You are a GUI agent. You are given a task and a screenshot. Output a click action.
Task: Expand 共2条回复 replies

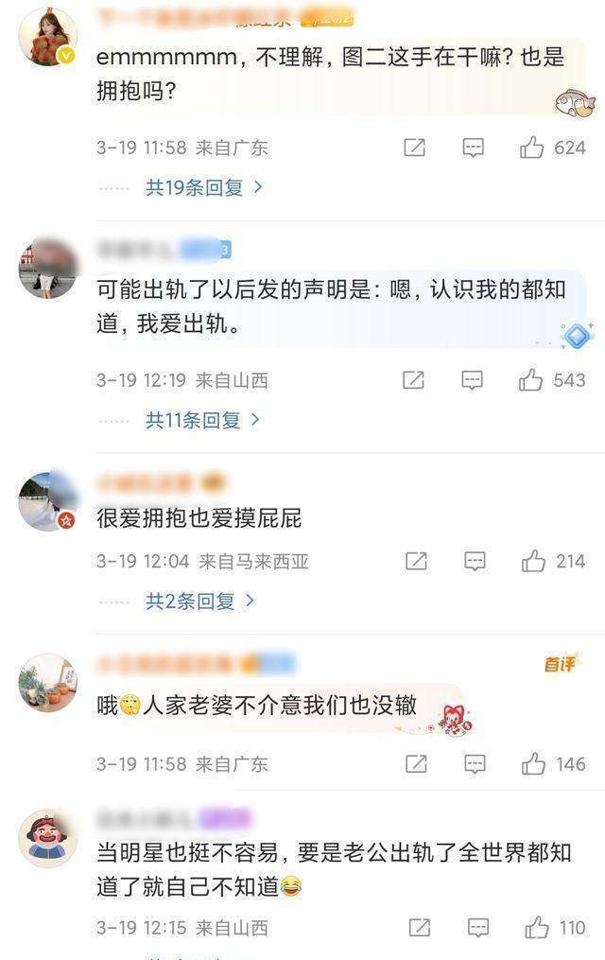click(199, 602)
